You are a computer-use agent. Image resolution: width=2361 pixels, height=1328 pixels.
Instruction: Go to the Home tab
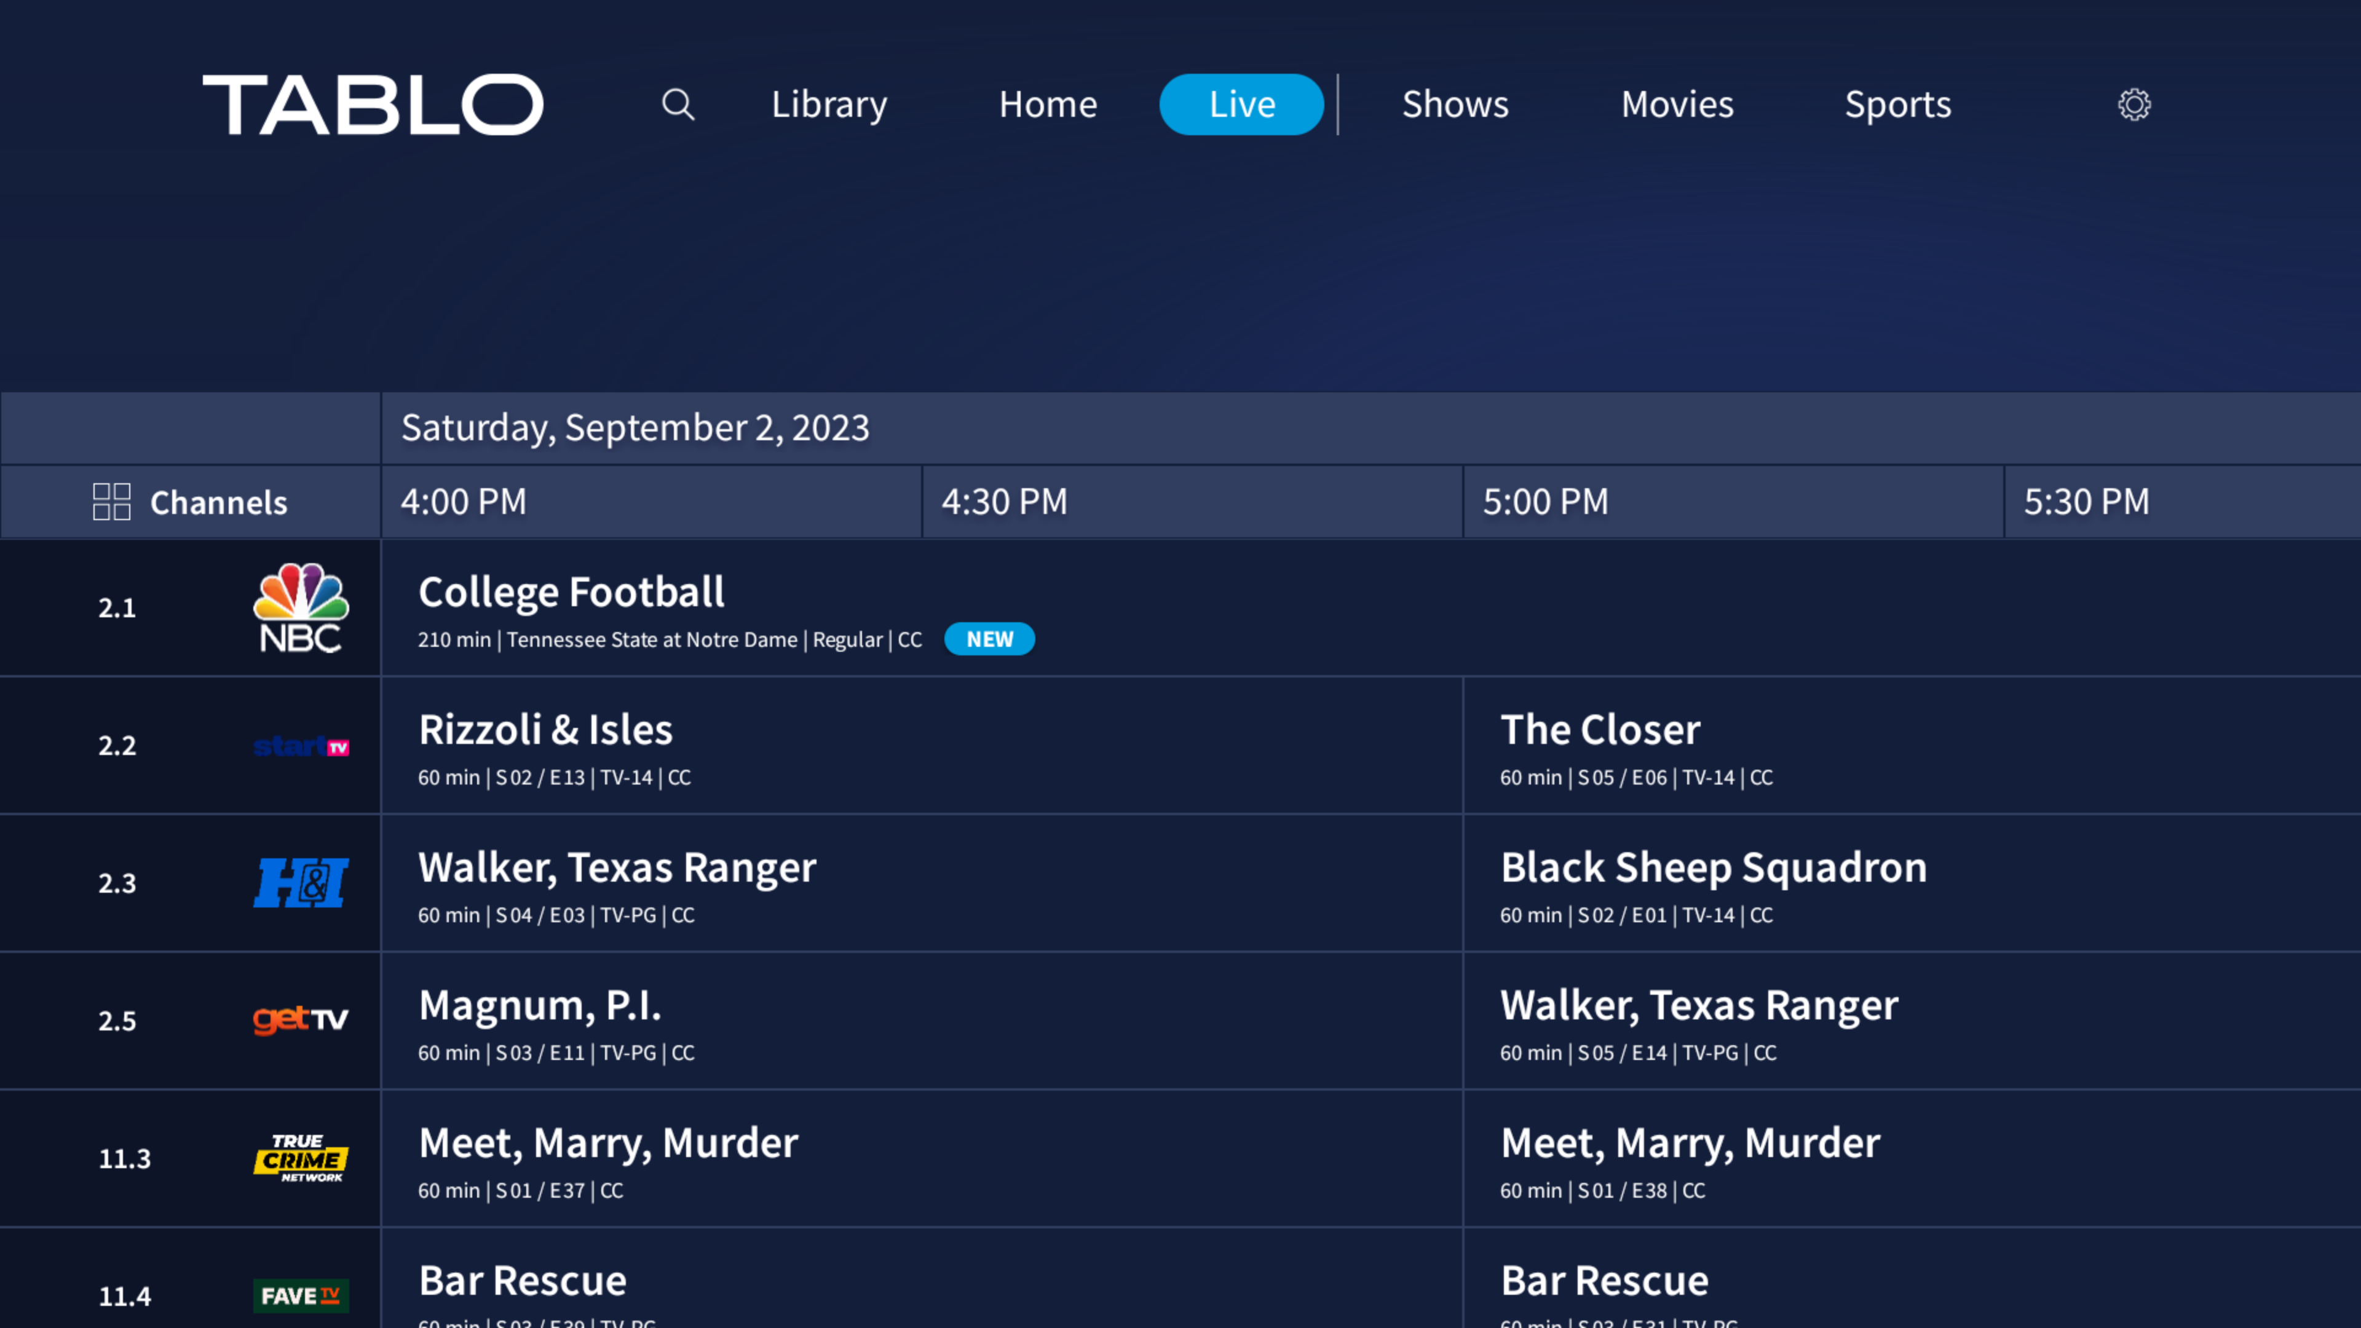[1048, 105]
